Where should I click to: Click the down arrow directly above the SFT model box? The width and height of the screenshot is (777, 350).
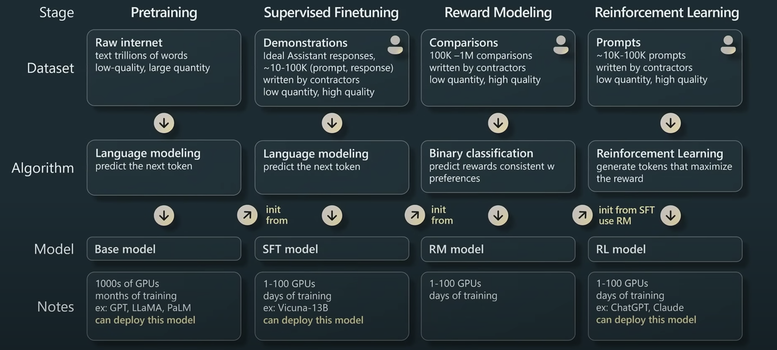(332, 216)
